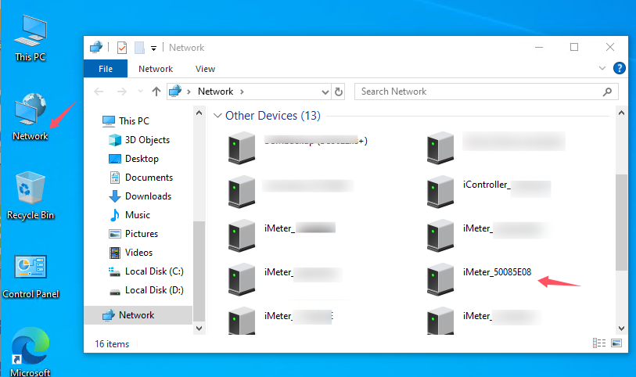Collapse the Other Devices group

(217, 116)
